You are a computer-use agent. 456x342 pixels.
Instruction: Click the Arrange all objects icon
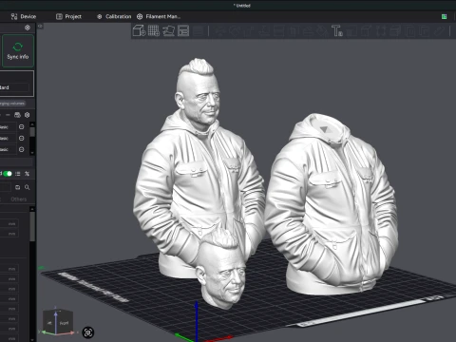[x=183, y=30]
